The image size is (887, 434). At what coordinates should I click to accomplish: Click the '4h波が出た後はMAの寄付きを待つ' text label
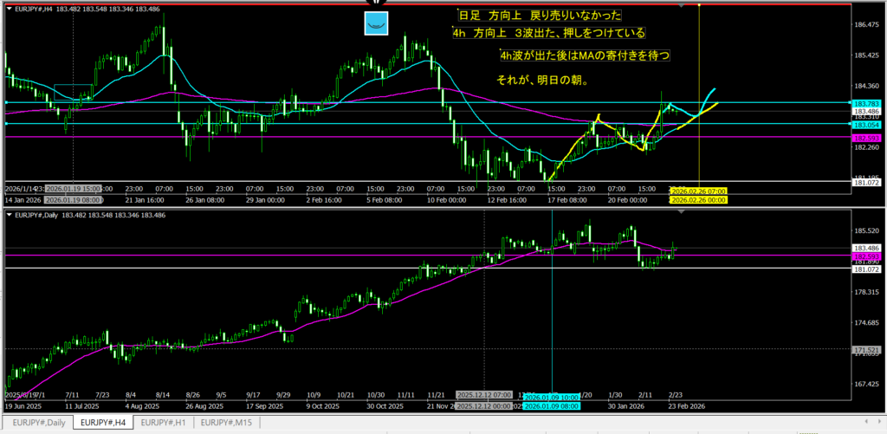point(586,56)
